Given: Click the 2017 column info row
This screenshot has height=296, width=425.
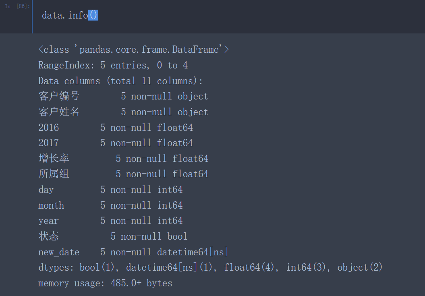Looking at the screenshot, I should click(x=116, y=143).
